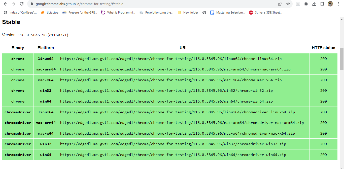Share this page icon in address bar
This screenshot has height=169, width=344.
coord(280,4)
